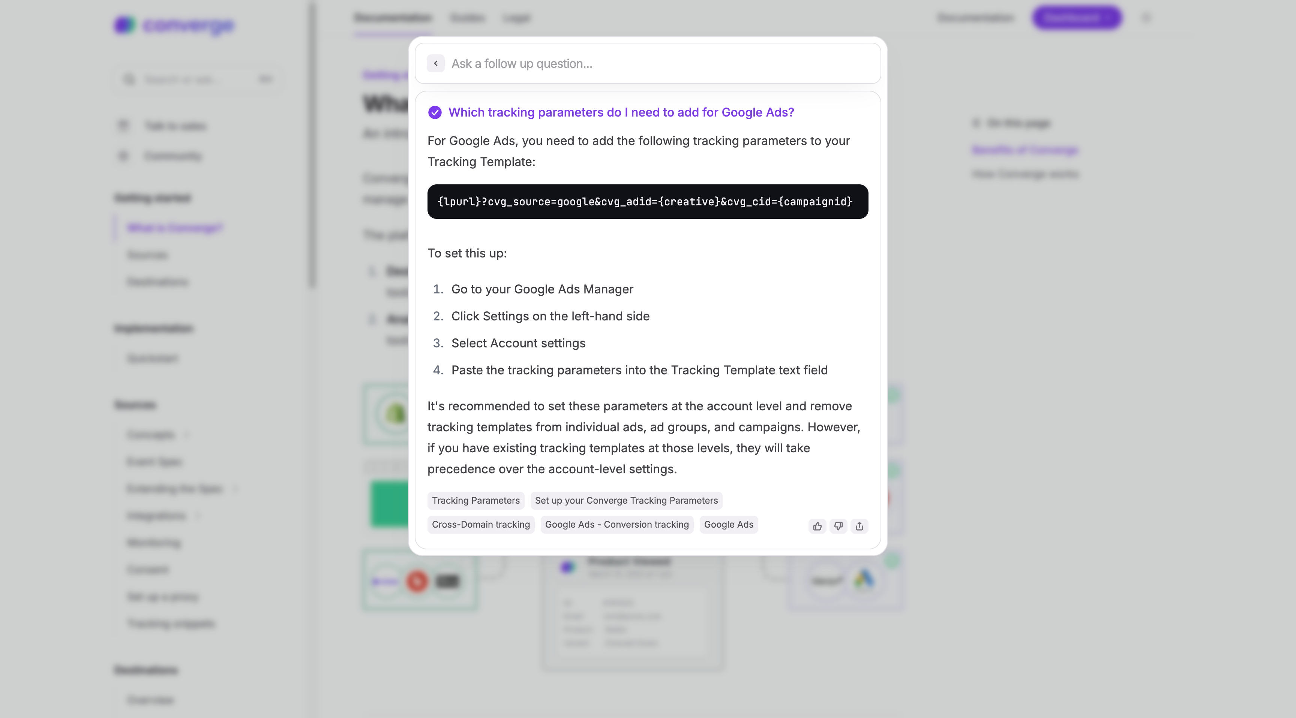This screenshot has width=1296, height=718.
Task: Open Set up your Converge Tracking Parameters
Action: [626, 500]
